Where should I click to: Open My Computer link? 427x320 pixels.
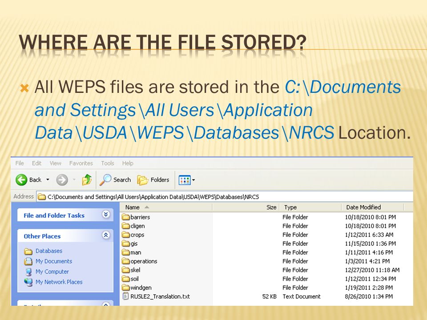click(52, 272)
